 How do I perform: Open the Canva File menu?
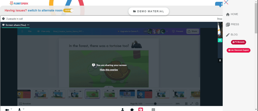[x=30, y=31]
